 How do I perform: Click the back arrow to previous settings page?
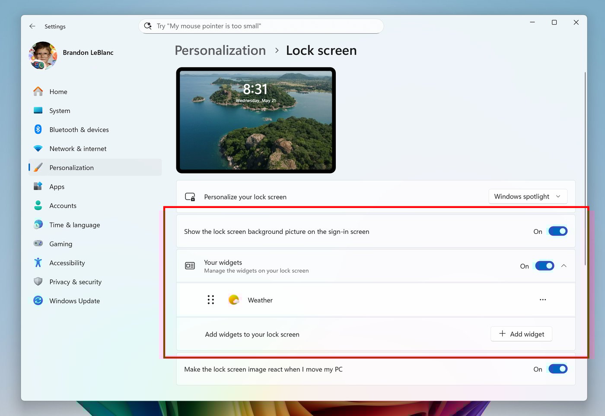point(32,26)
